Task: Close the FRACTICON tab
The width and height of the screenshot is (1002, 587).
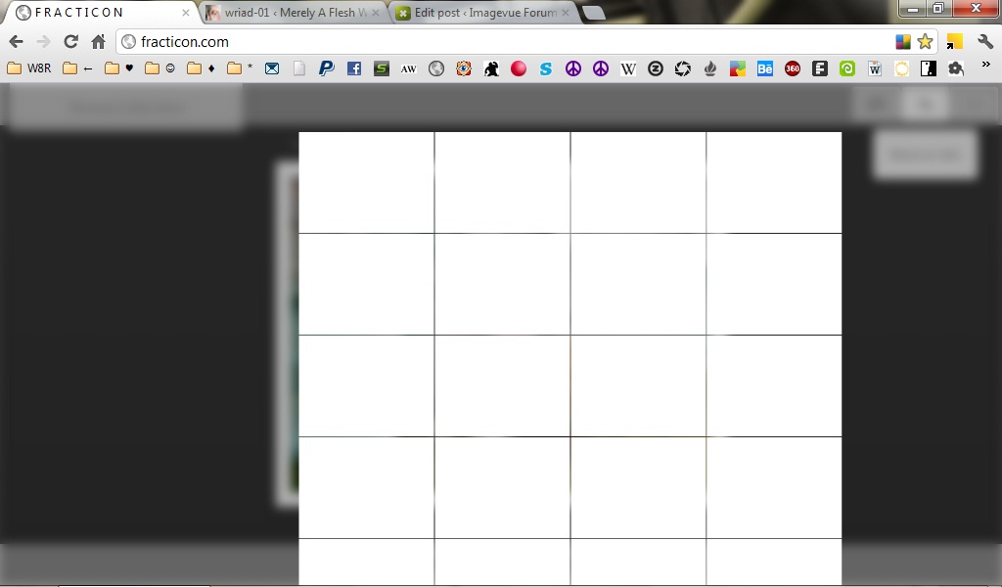Action: [185, 13]
